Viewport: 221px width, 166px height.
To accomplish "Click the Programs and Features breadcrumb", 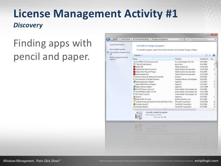I will click(x=160, y=39).
